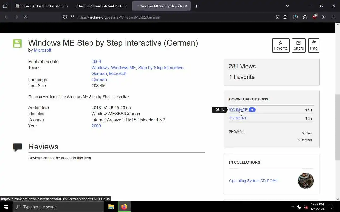Close the Windows ME Step by Step tab
This screenshot has height=212, width=340.
(x=186, y=6)
